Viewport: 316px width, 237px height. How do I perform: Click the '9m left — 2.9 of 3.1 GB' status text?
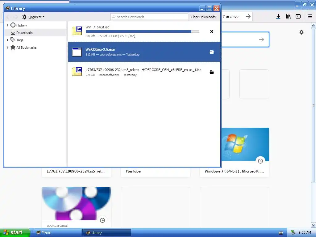(x=110, y=36)
